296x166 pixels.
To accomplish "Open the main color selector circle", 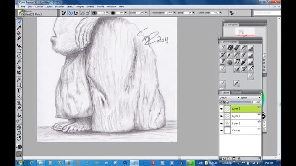I will click(x=19, y=147).
